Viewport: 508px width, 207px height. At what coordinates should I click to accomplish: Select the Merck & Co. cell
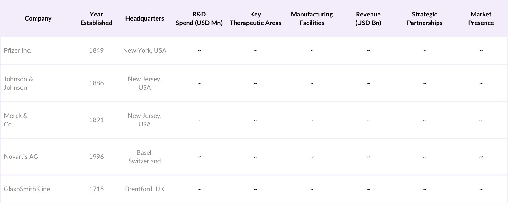16,120
